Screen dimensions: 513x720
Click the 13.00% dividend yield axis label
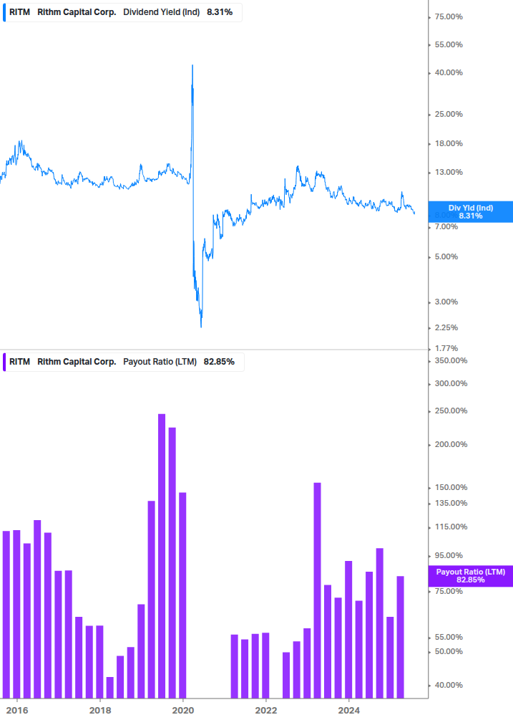(x=449, y=172)
